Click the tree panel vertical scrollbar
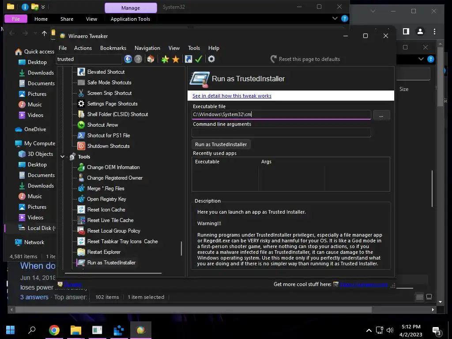Viewport: 452px width, 339px height. [x=181, y=248]
